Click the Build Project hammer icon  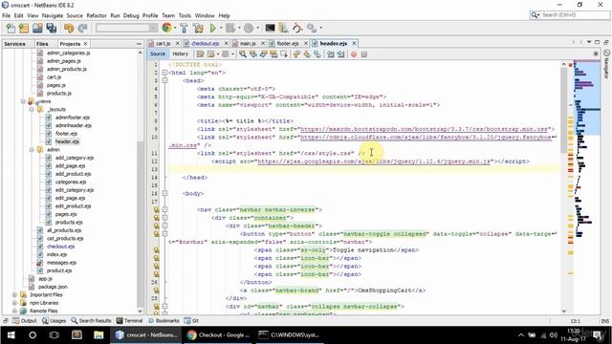click(x=184, y=28)
